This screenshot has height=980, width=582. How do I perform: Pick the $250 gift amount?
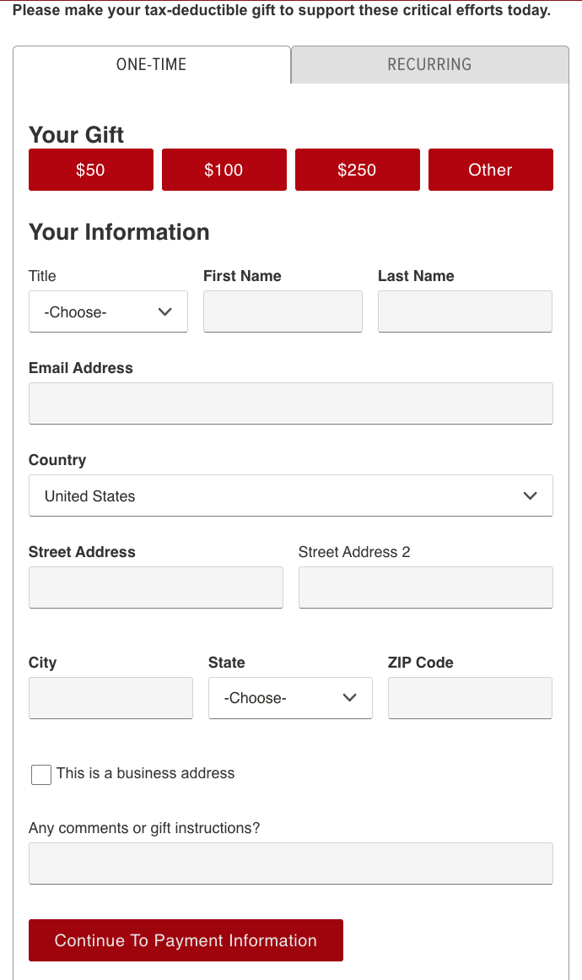(x=357, y=170)
